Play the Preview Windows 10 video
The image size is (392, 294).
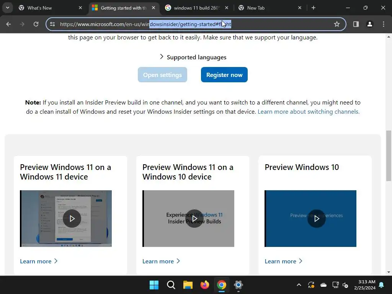pyautogui.click(x=317, y=219)
